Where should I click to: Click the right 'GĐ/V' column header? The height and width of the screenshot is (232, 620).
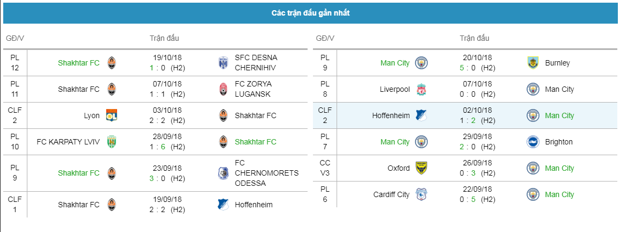click(x=325, y=39)
